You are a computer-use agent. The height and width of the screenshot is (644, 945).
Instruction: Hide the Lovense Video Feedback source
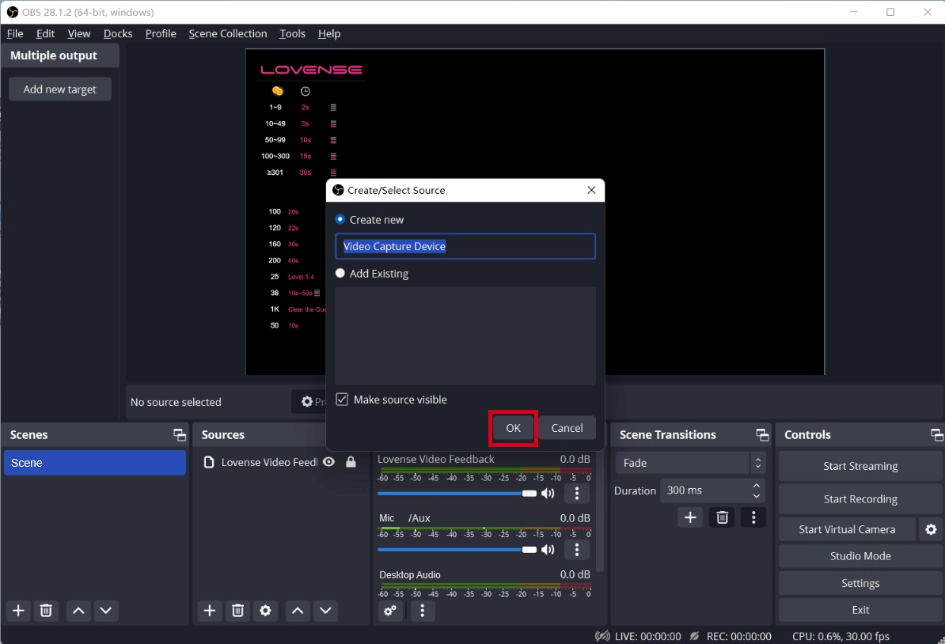point(328,462)
